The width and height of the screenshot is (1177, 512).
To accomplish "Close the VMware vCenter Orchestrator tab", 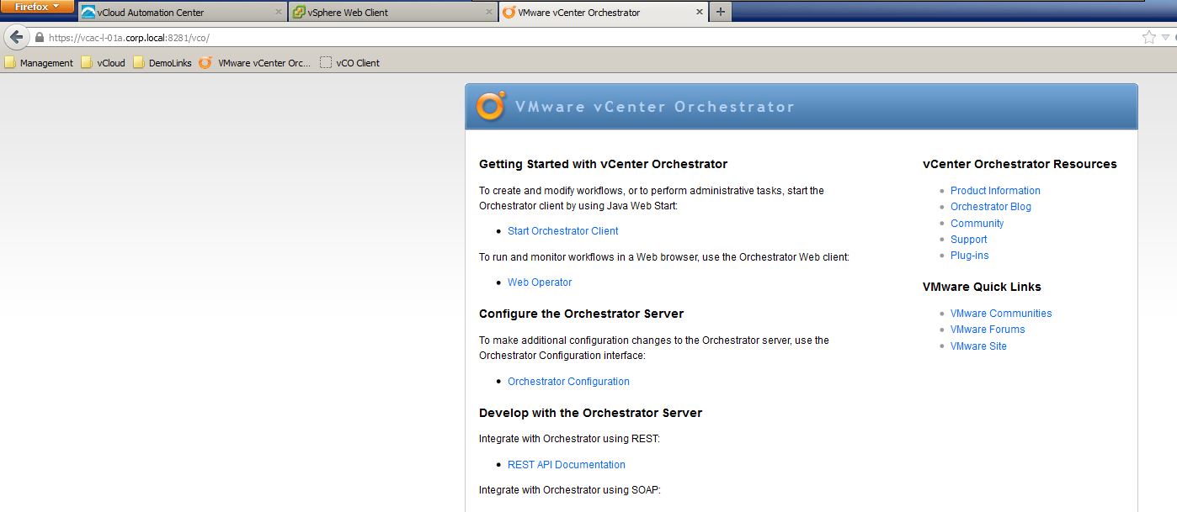I will 699,13.
